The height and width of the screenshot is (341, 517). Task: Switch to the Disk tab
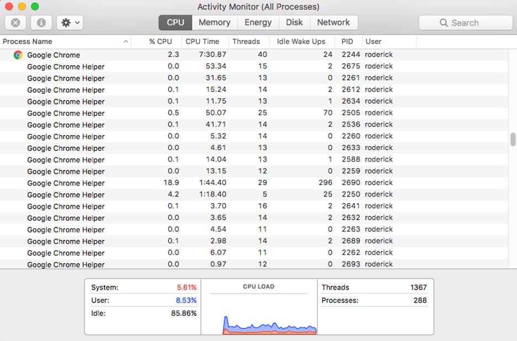tap(294, 23)
